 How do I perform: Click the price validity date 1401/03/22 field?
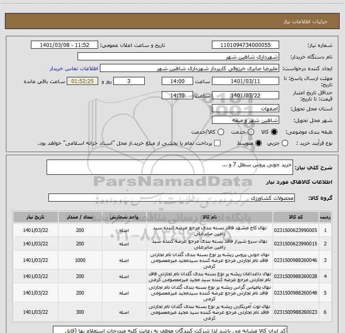pyautogui.click(x=246, y=95)
